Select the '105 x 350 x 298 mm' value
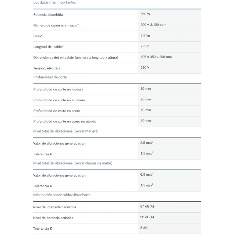The image size is (235, 235). [156, 57]
